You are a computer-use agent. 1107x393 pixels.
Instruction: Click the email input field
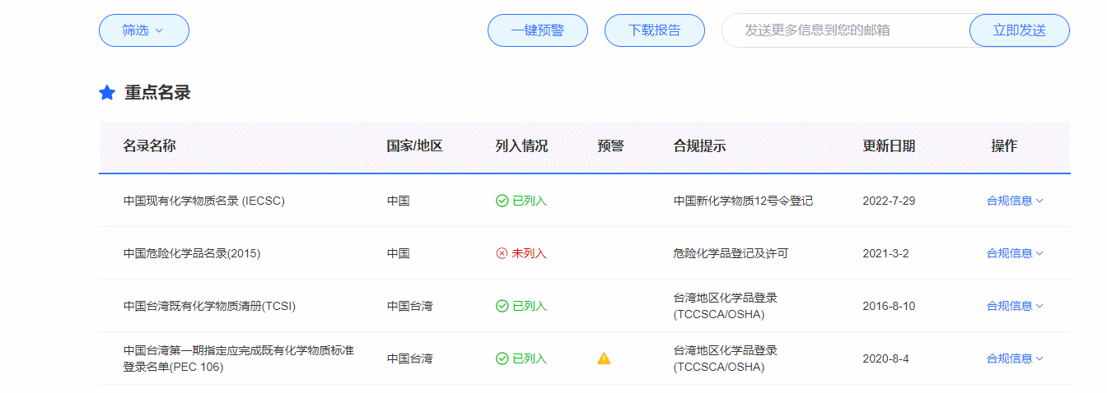844,30
